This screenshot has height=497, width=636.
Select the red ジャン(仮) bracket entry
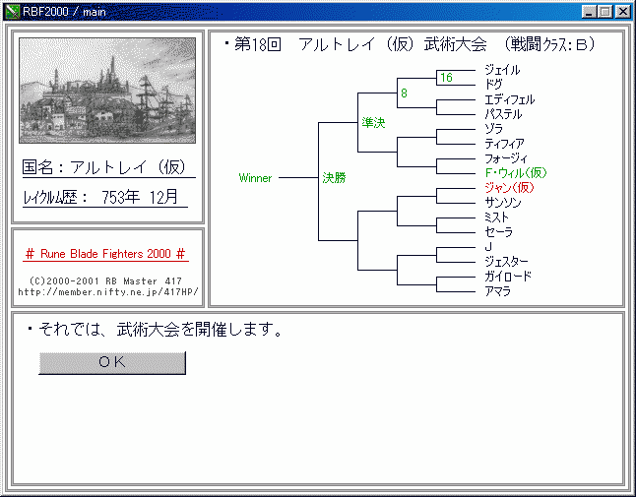(x=509, y=187)
